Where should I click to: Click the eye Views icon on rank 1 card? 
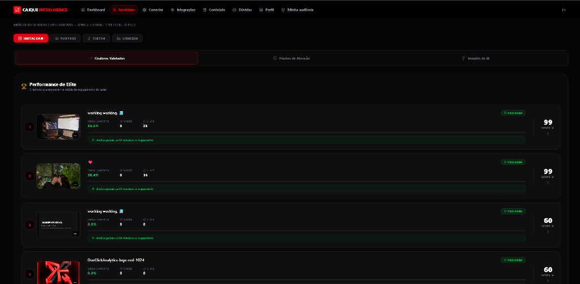(x=121, y=121)
